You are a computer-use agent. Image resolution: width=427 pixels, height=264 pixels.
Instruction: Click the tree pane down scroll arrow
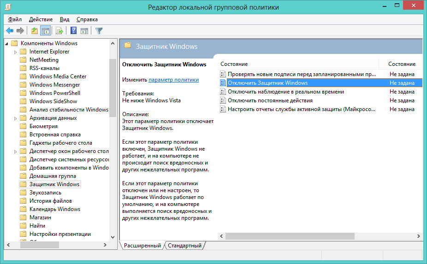[113, 237]
